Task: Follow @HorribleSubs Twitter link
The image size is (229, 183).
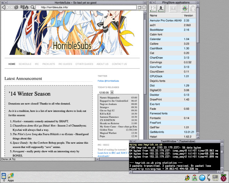Action: point(108,81)
